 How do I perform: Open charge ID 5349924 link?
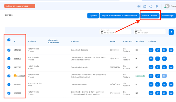(21, 76)
